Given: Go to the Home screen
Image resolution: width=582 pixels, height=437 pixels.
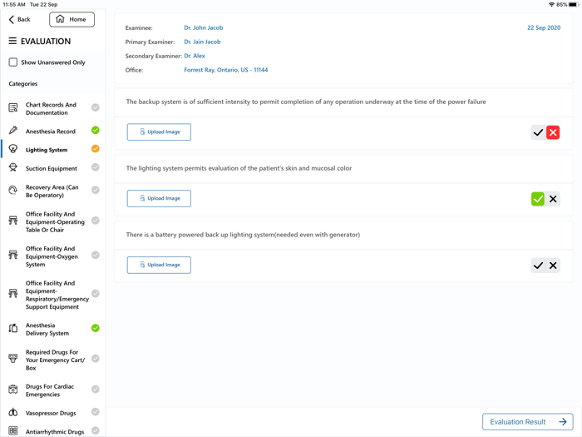Looking at the screenshot, I should pyautogui.click(x=72, y=19).
